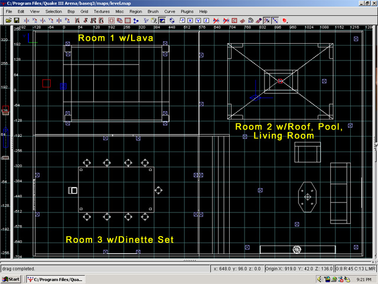Open the File menu

tap(9, 11)
